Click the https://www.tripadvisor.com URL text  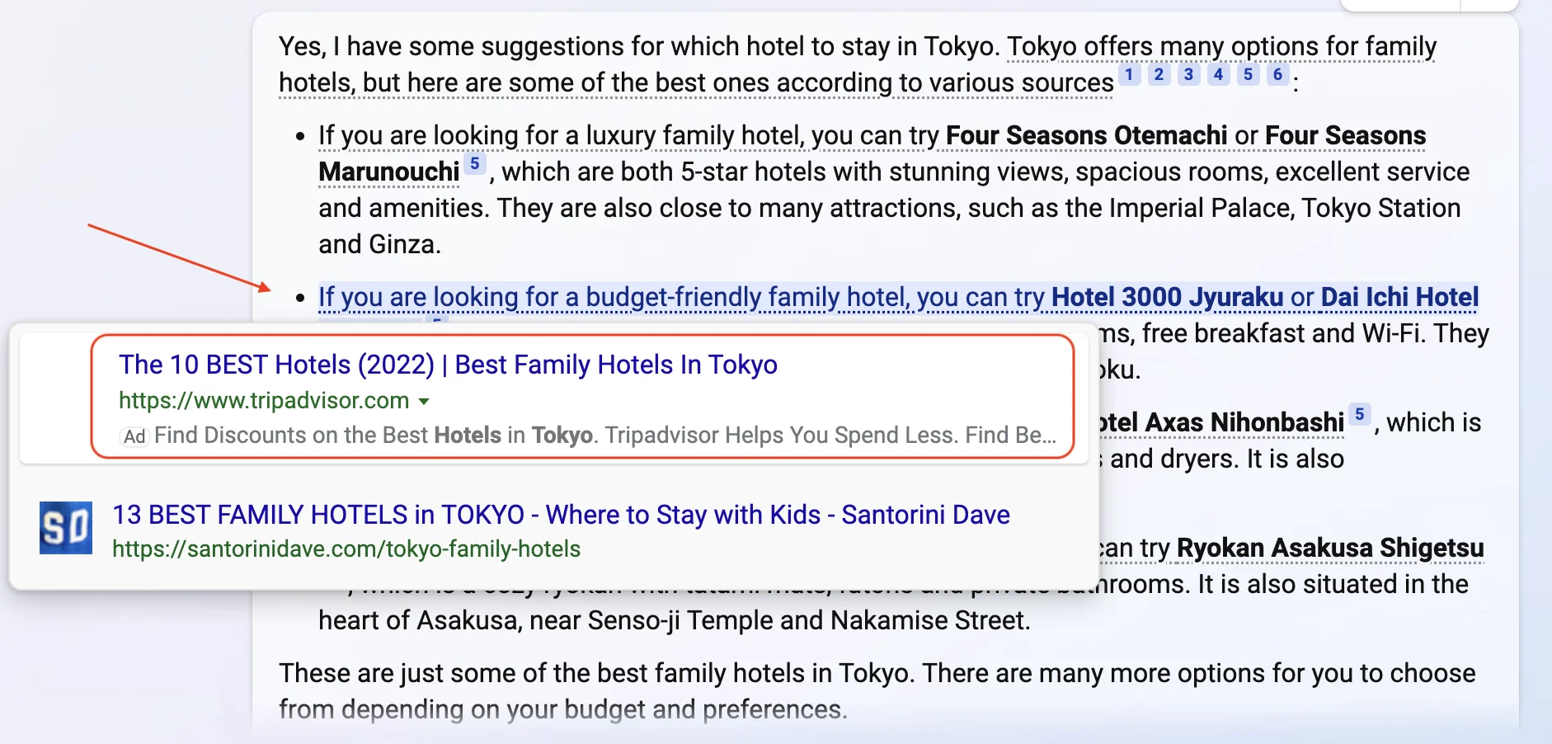264,401
